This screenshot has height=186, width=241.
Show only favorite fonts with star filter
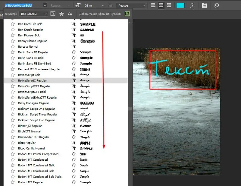pyautogui.click(x=61, y=14)
